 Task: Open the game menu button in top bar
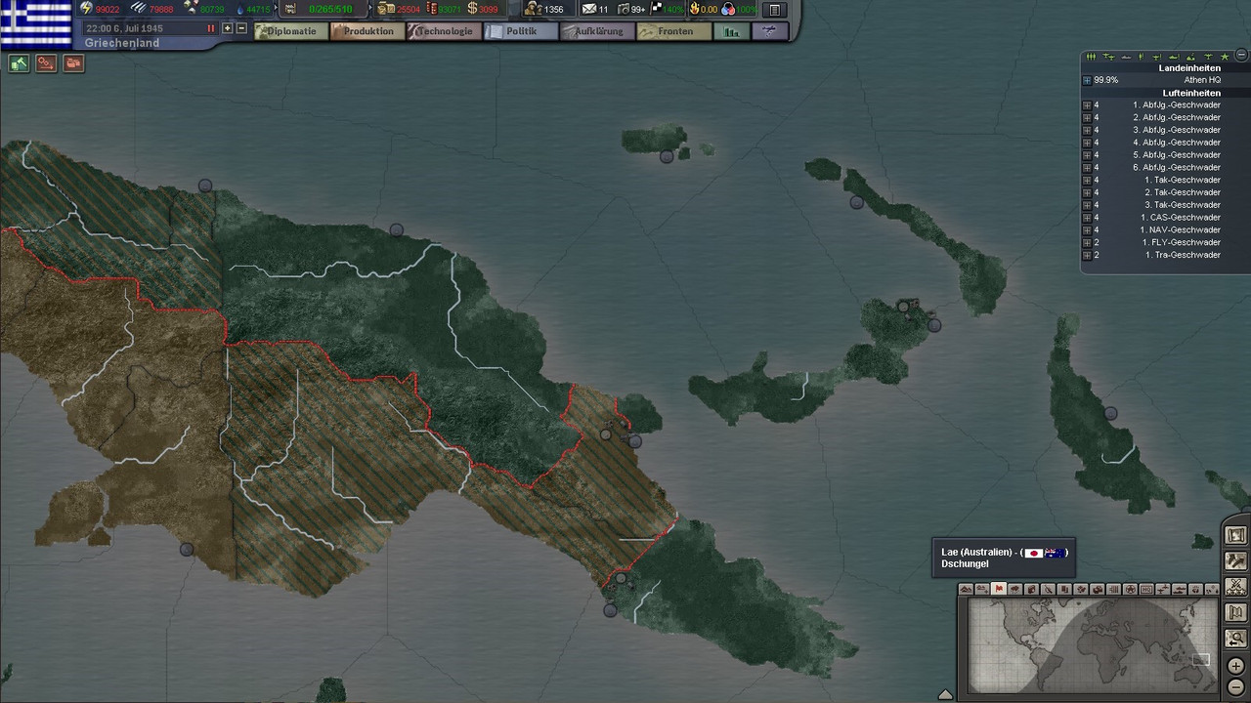pos(774,10)
